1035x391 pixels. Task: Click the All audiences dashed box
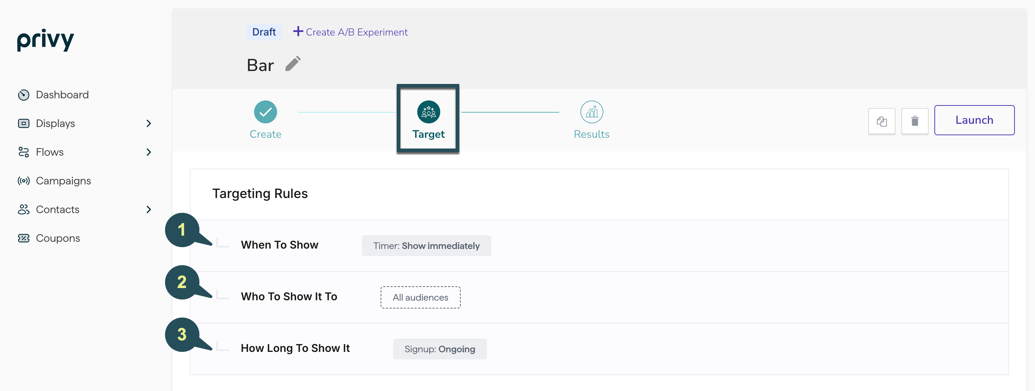click(x=420, y=298)
